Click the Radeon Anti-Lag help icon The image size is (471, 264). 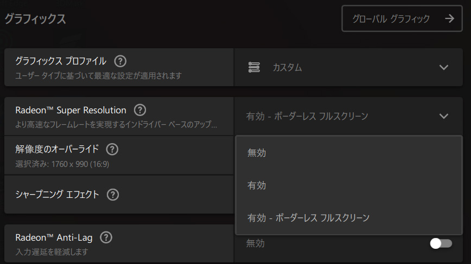tap(106, 237)
